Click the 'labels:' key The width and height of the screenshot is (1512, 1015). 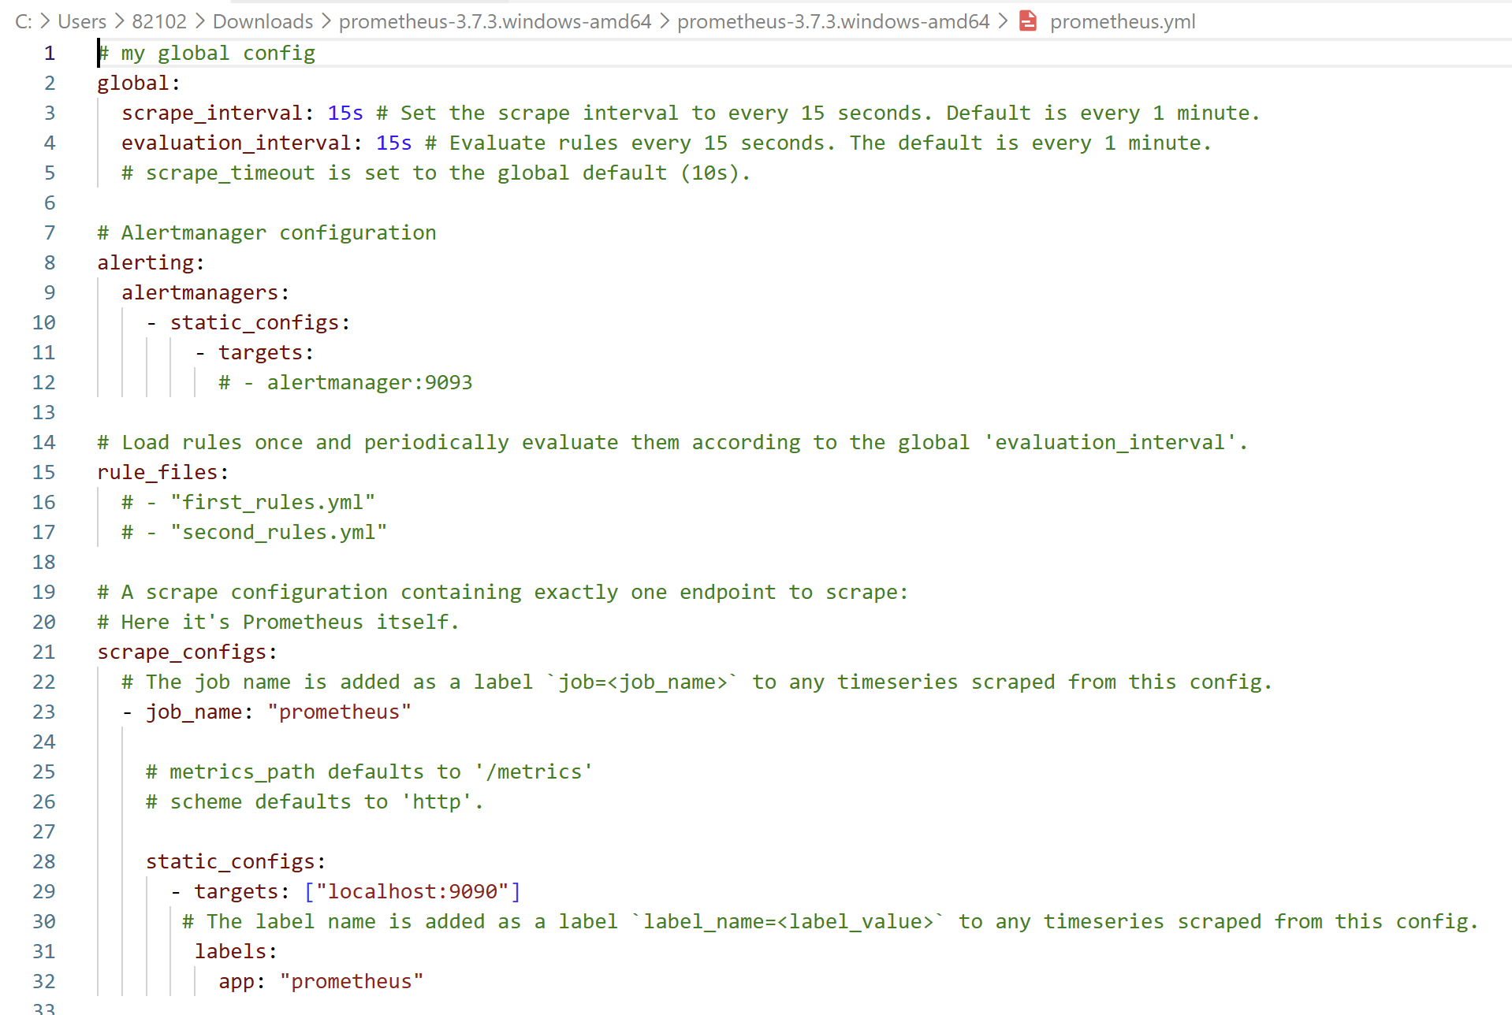click(236, 951)
